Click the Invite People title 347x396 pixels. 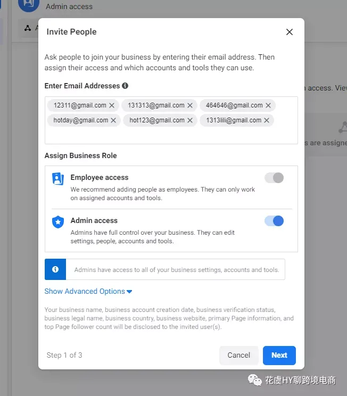click(x=71, y=32)
